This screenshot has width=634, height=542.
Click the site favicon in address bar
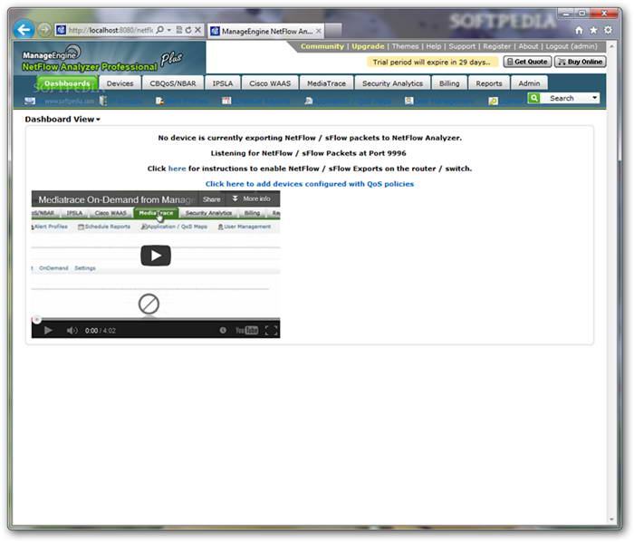(61, 30)
